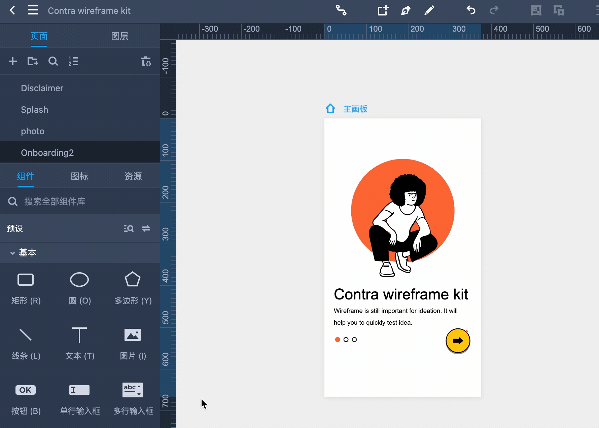Open the hamburger main menu

pyautogui.click(x=33, y=10)
